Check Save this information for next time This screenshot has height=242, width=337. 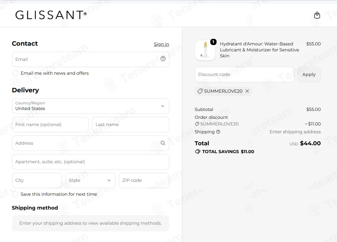click(15, 194)
